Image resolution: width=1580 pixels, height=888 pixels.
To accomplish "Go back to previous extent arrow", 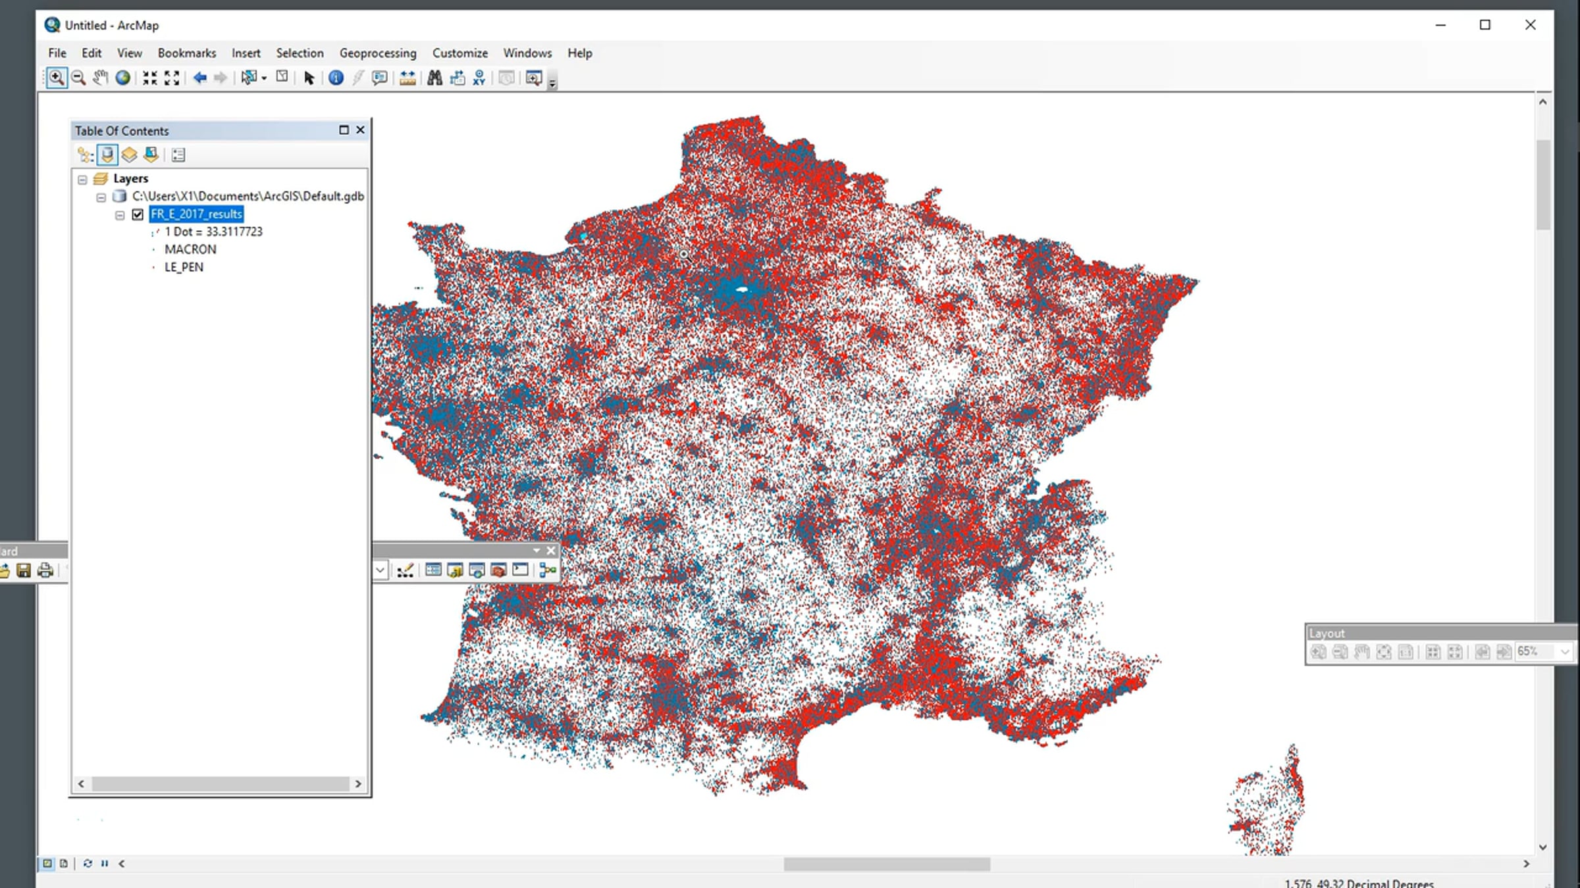I will (x=199, y=78).
